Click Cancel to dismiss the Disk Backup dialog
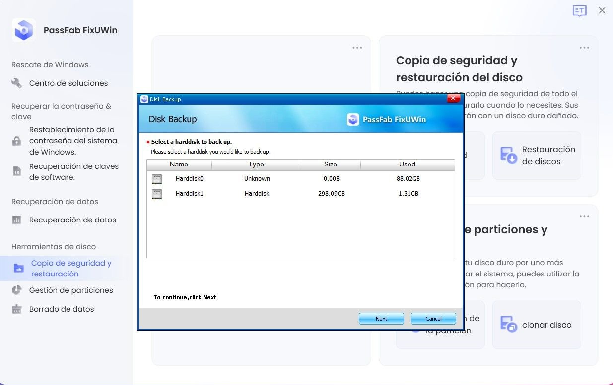This screenshot has height=385, width=613. click(433, 319)
